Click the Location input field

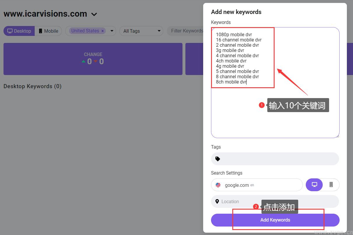point(277,201)
